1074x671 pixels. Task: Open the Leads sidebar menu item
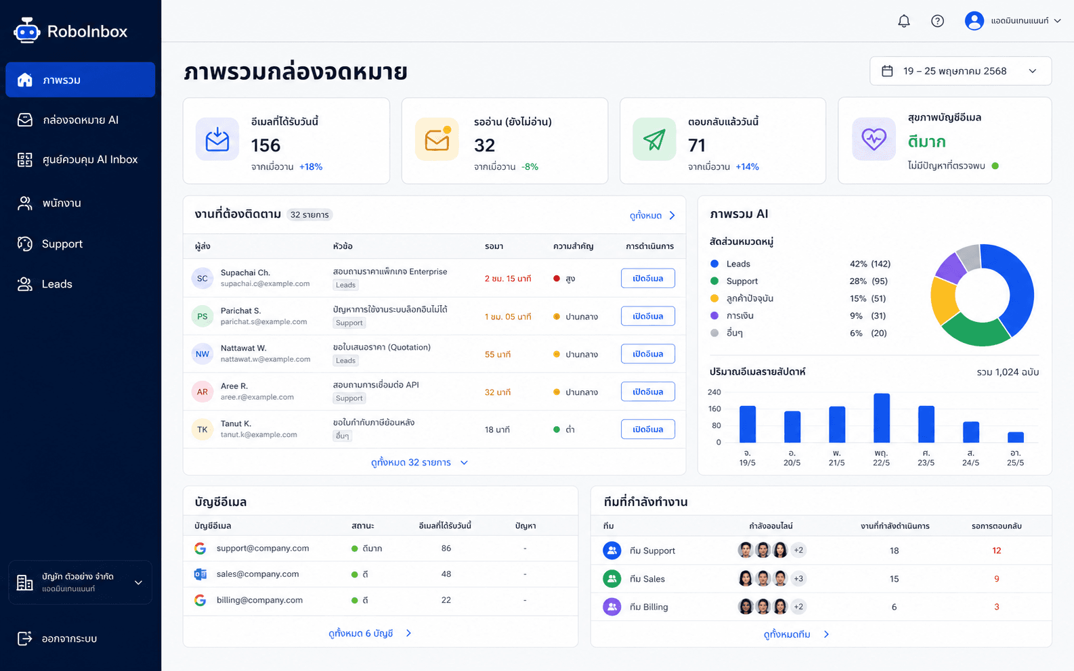81,284
